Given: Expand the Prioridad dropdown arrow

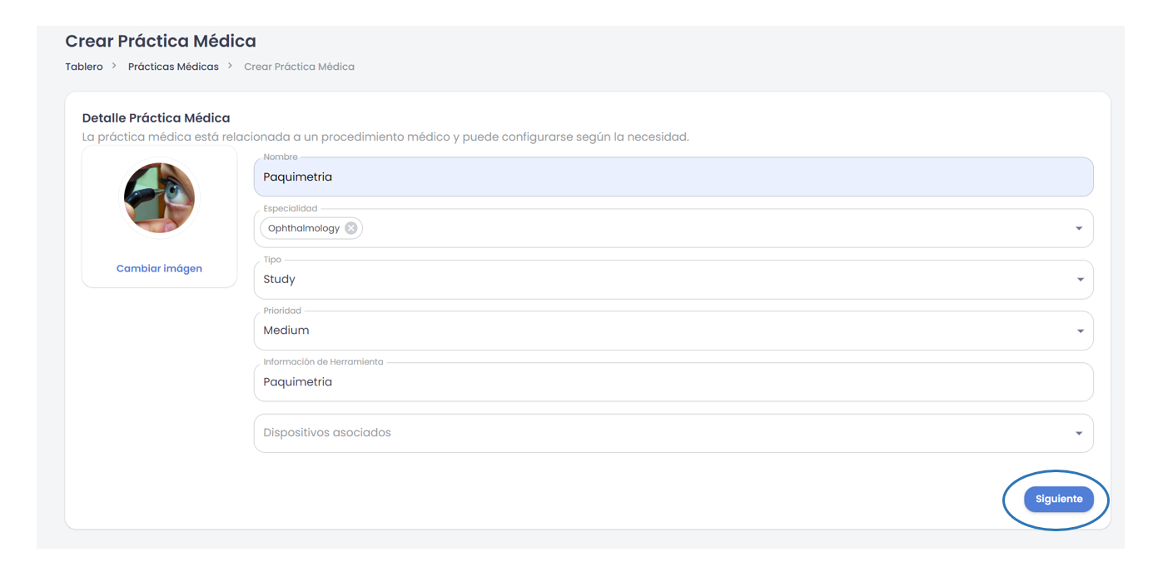Looking at the screenshot, I should pyautogui.click(x=1080, y=331).
